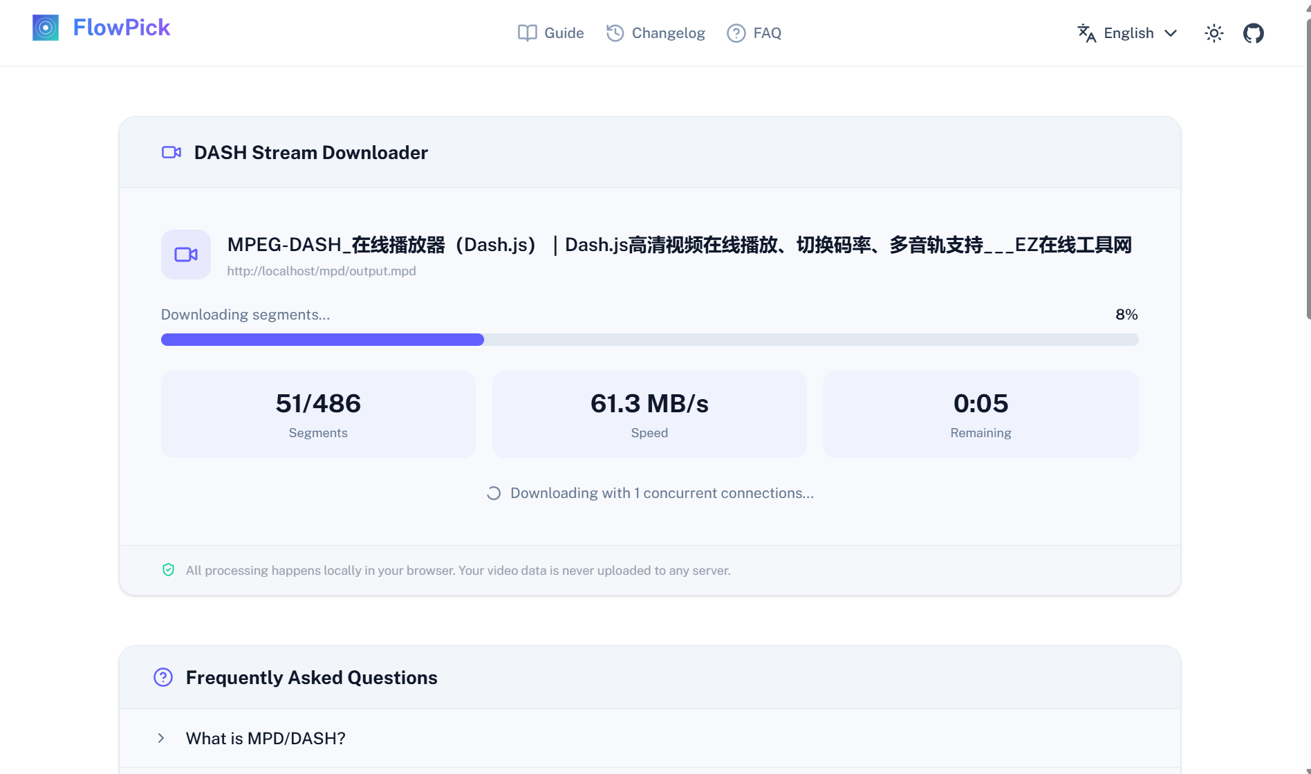Click the language dropdown chevron arrow

tap(1171, 33)
